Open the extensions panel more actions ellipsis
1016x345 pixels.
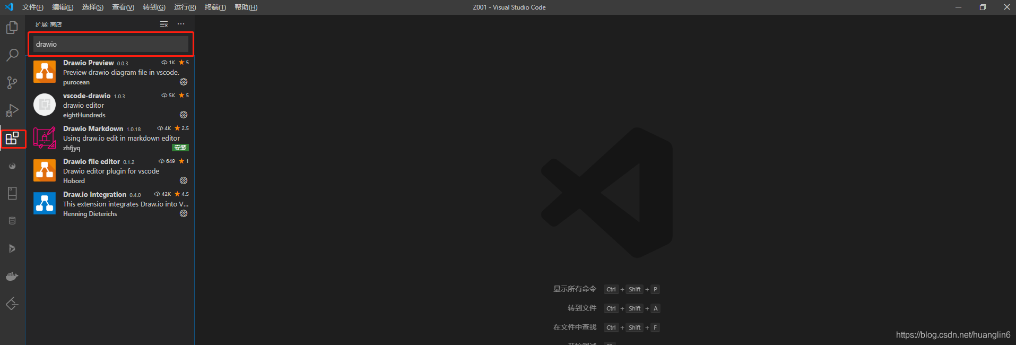click(181, 24)
